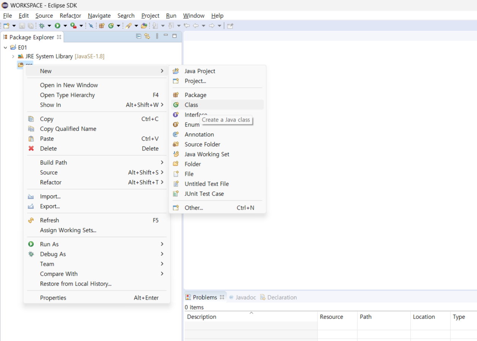Click the Last Edit Location icon

tap(187, 26)
